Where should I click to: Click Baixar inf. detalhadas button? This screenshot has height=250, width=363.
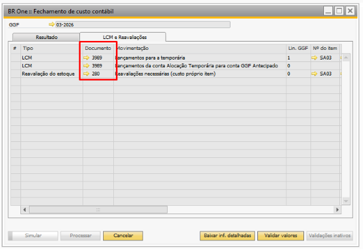click(x=227, y=235)
